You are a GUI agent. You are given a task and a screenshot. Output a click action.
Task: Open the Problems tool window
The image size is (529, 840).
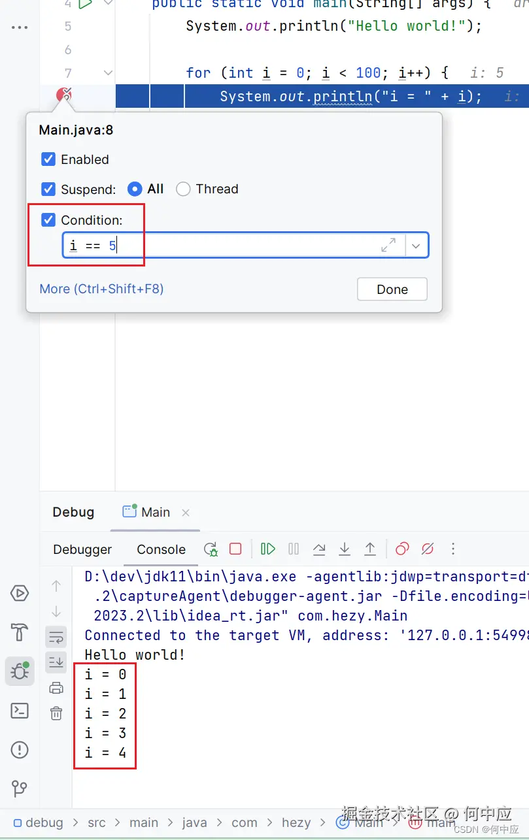click(20, 749)
